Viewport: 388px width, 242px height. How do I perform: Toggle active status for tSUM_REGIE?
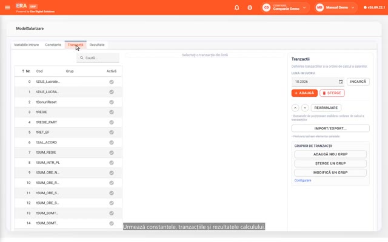(112, 152)
